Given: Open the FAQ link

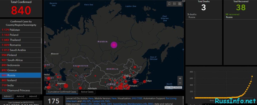Looking at the screenshot, I should 107,101.
